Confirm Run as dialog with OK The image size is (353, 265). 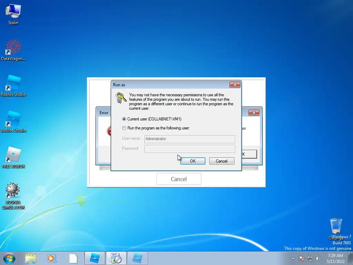point(193,161)
